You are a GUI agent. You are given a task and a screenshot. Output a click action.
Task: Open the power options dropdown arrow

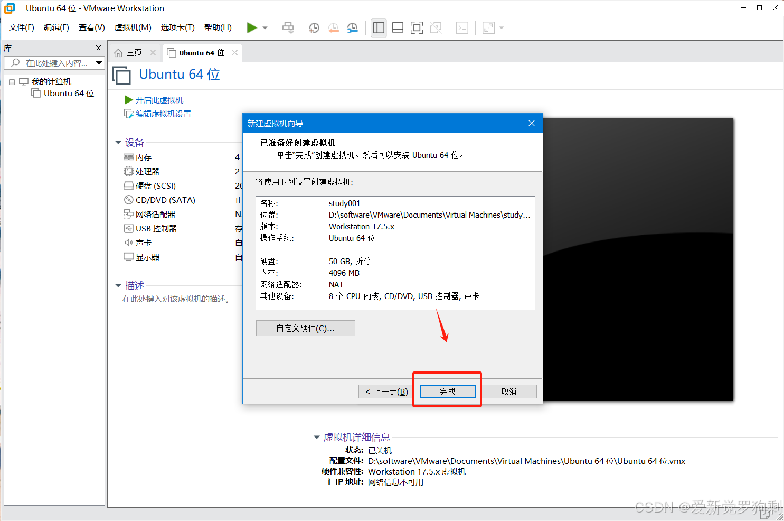pos(265,28)
